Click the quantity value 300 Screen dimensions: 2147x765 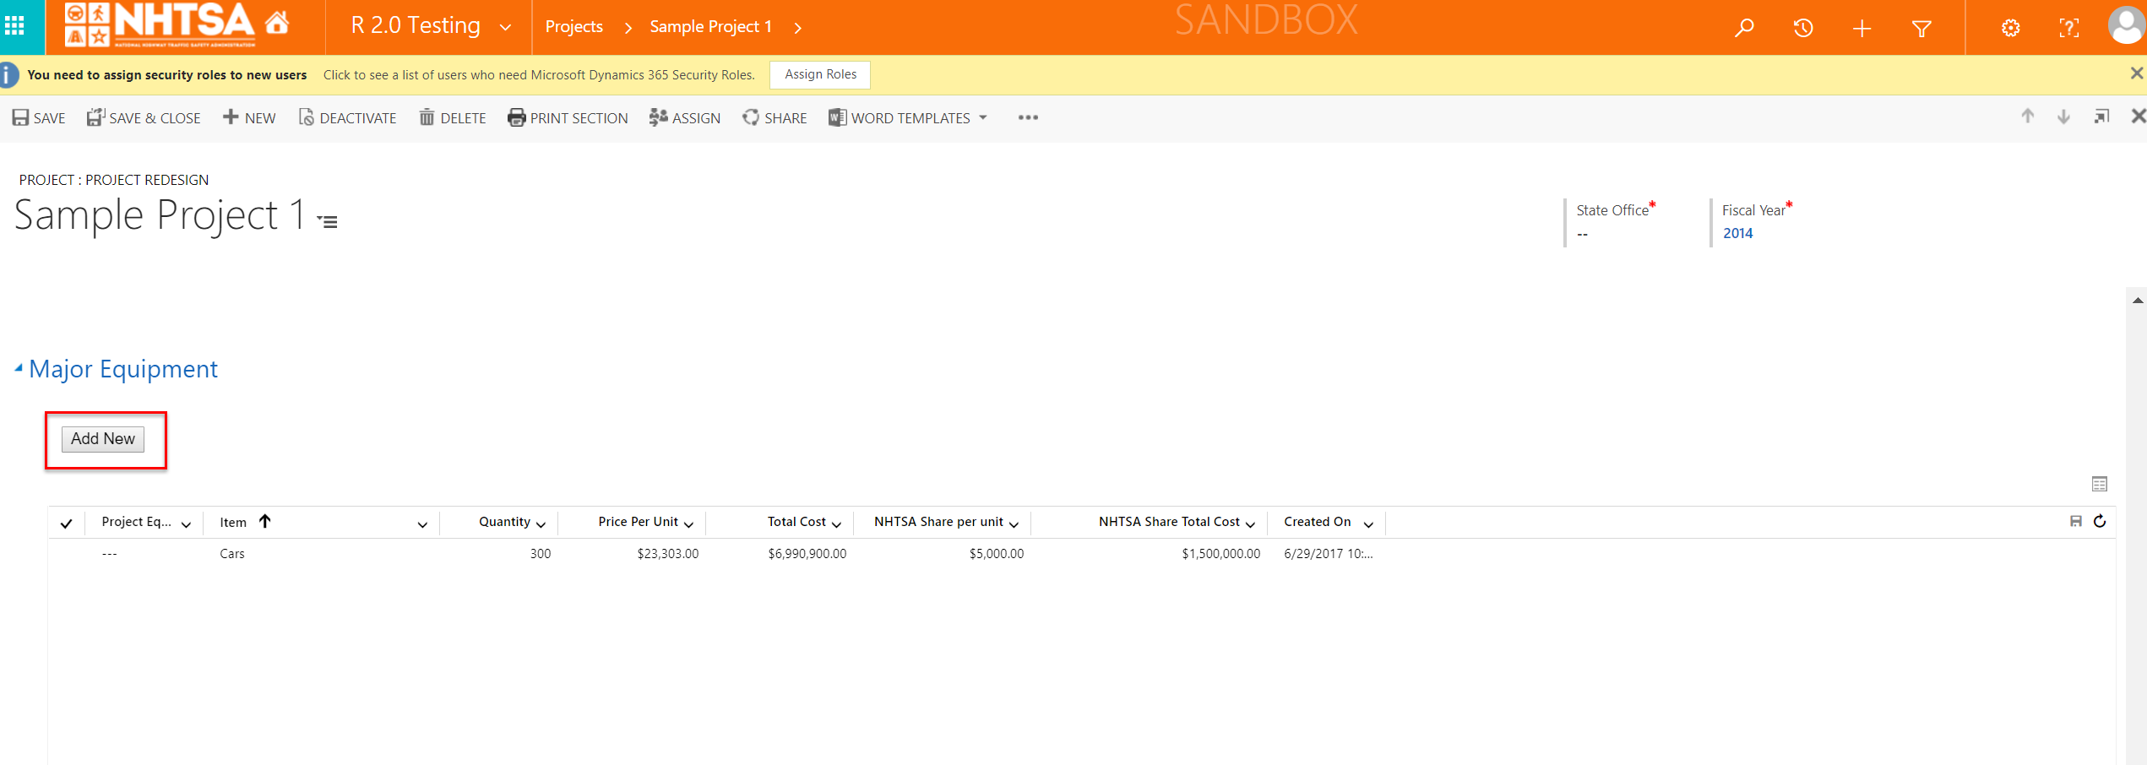click(541, 554)
